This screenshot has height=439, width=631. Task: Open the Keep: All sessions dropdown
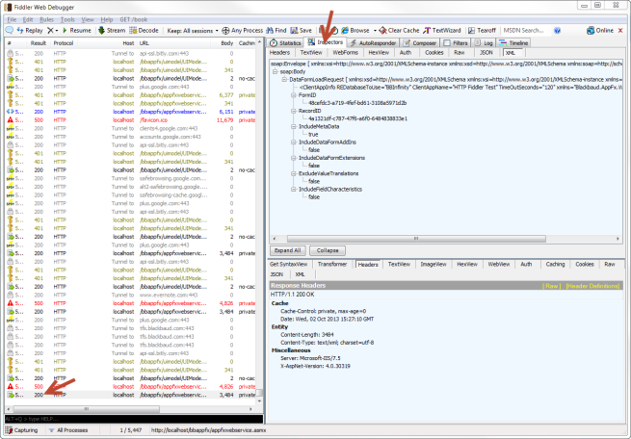189,31
